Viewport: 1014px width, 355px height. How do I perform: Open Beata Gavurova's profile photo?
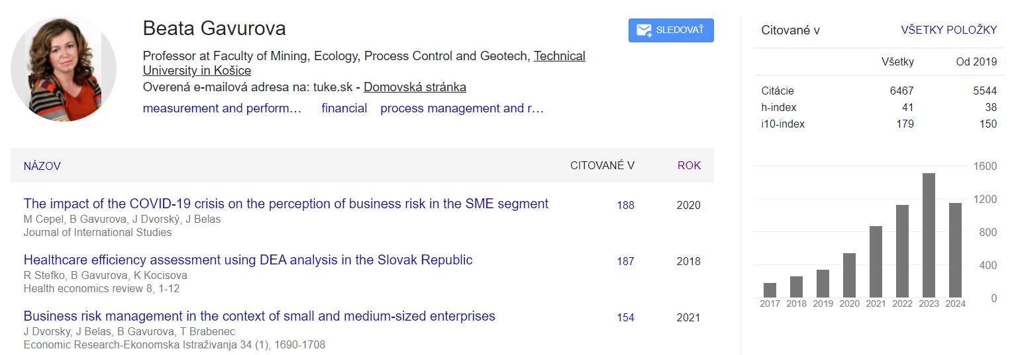click(64, 69)
